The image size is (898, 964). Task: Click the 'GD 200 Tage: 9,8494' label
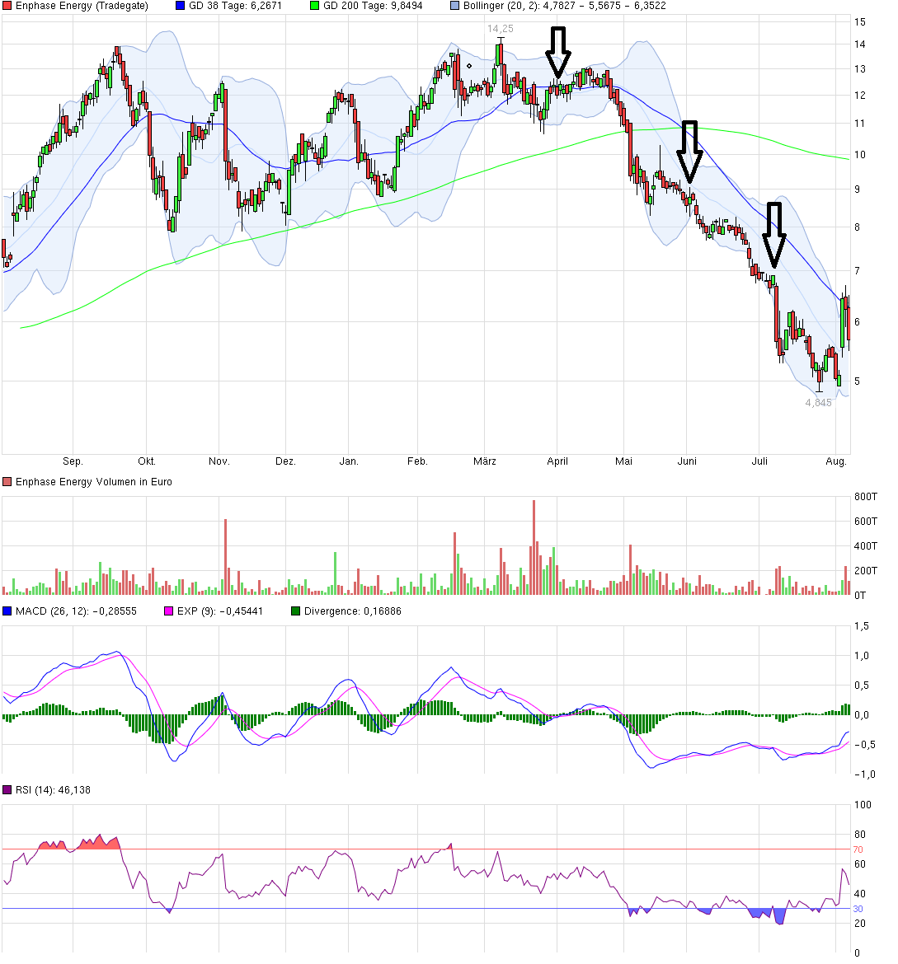pos(373,6)
